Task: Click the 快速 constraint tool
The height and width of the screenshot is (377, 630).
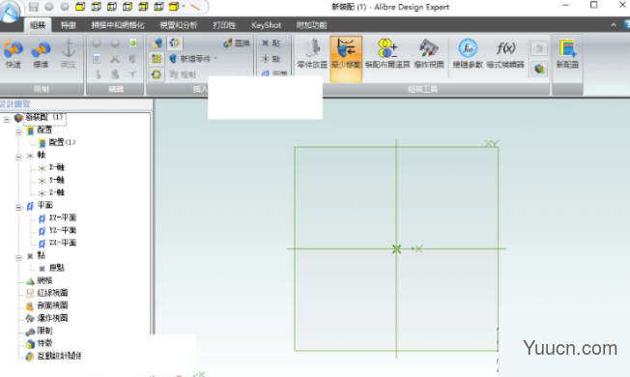Action: pyautogui.click(x=14, y=54)
